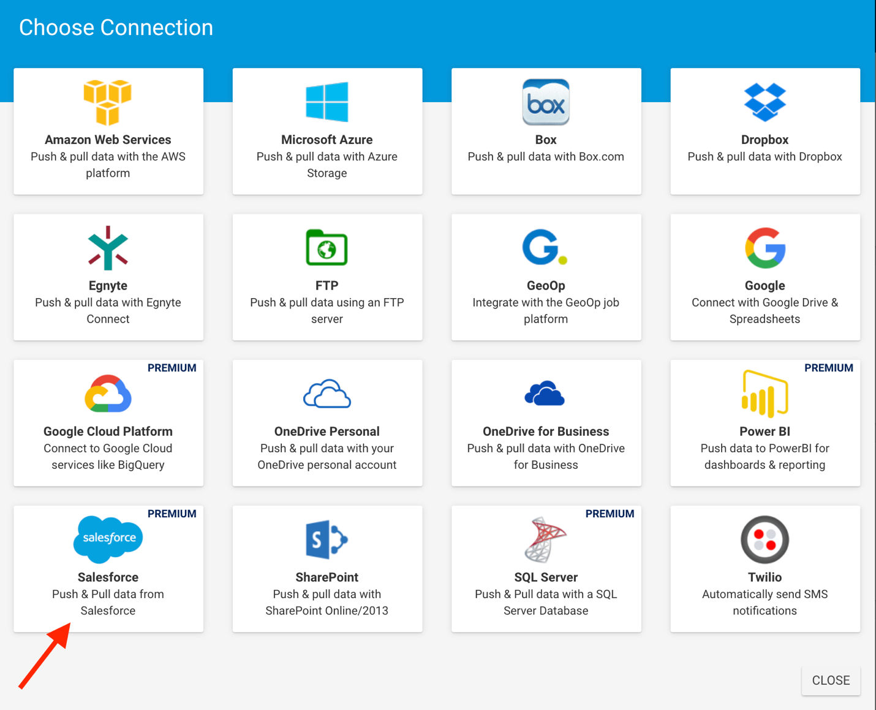Choose the Dropbox logo icon
The height and width of the screenshot is (710, 876).
765,102
